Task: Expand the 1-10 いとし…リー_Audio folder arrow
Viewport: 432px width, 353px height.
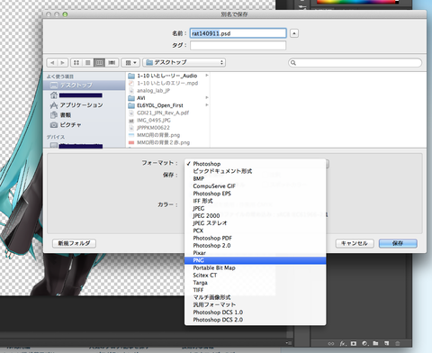Action: click(207, 76)
